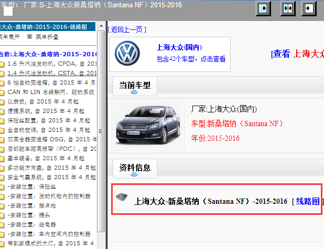
Task: Open folder icon for 全自动空调
Action: [x=2, y=130]
